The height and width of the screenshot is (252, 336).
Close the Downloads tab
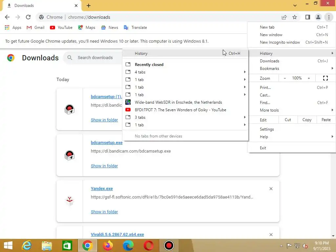(x=76, y=6)
